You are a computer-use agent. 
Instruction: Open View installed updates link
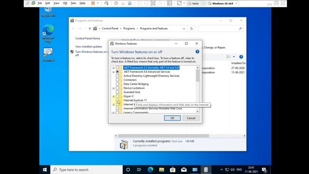[x=88, y=46]
